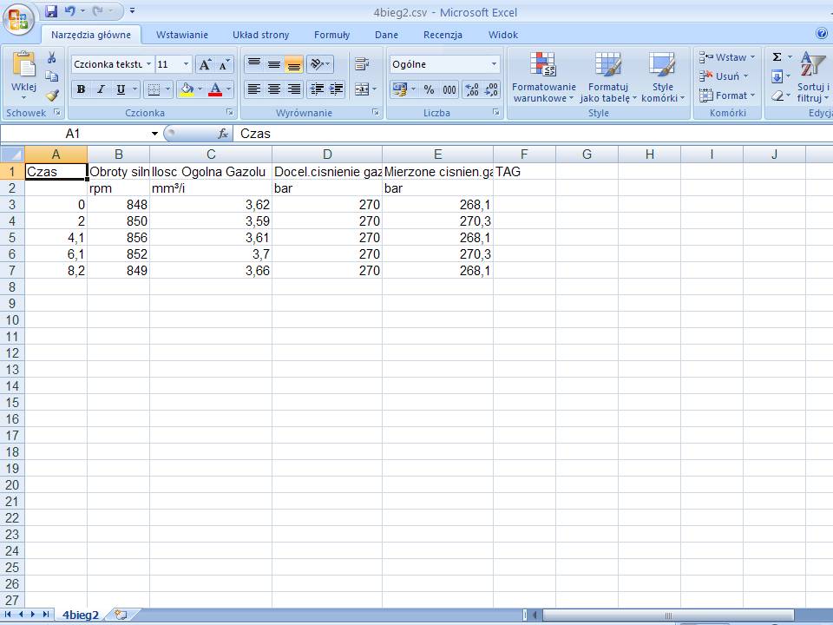This screenshot has width=833, height=625.
Task: Cut the selection with the scissors icon
Action: click(x=51, y=57)
